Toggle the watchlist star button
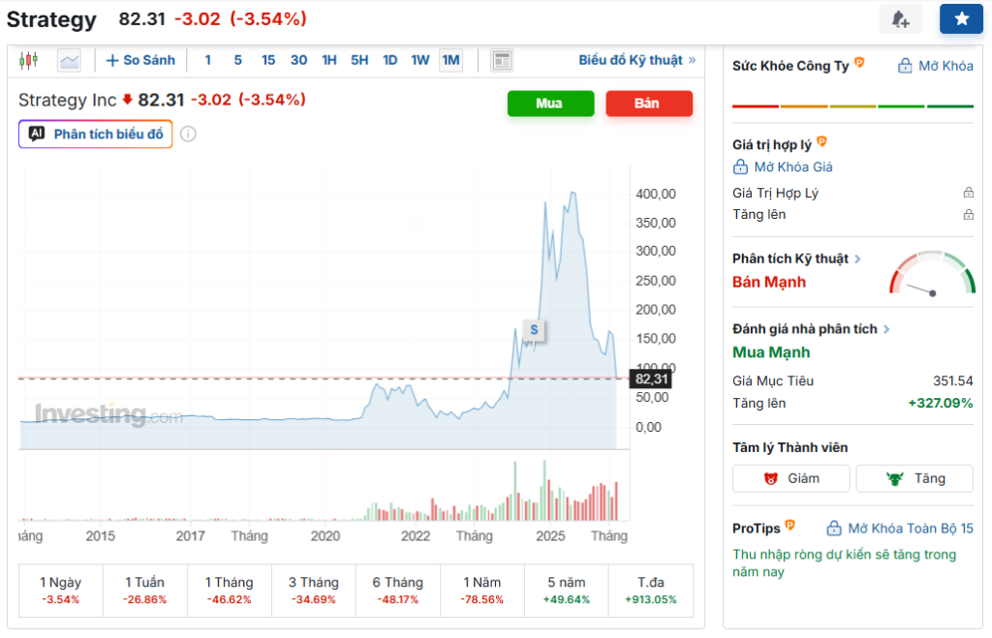Screen dimensions: 992x638 point(961,19)
